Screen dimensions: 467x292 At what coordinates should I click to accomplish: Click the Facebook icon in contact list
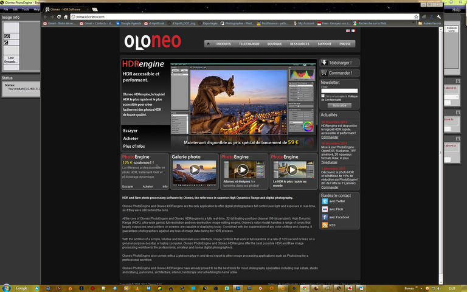point(325,217)
